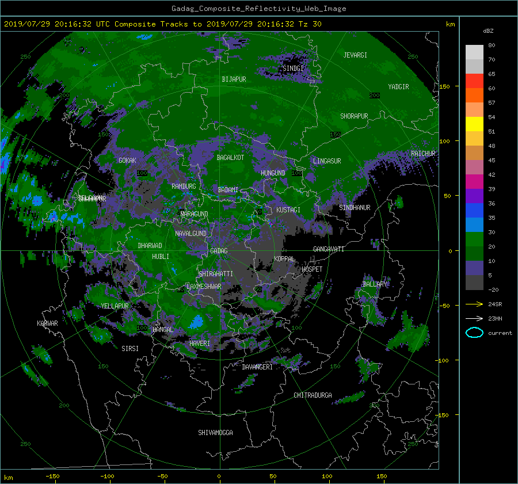Select the light grey 70-80 dBZ swatch
This screenshot has height=484, width=518.
[x=474, y=52]
